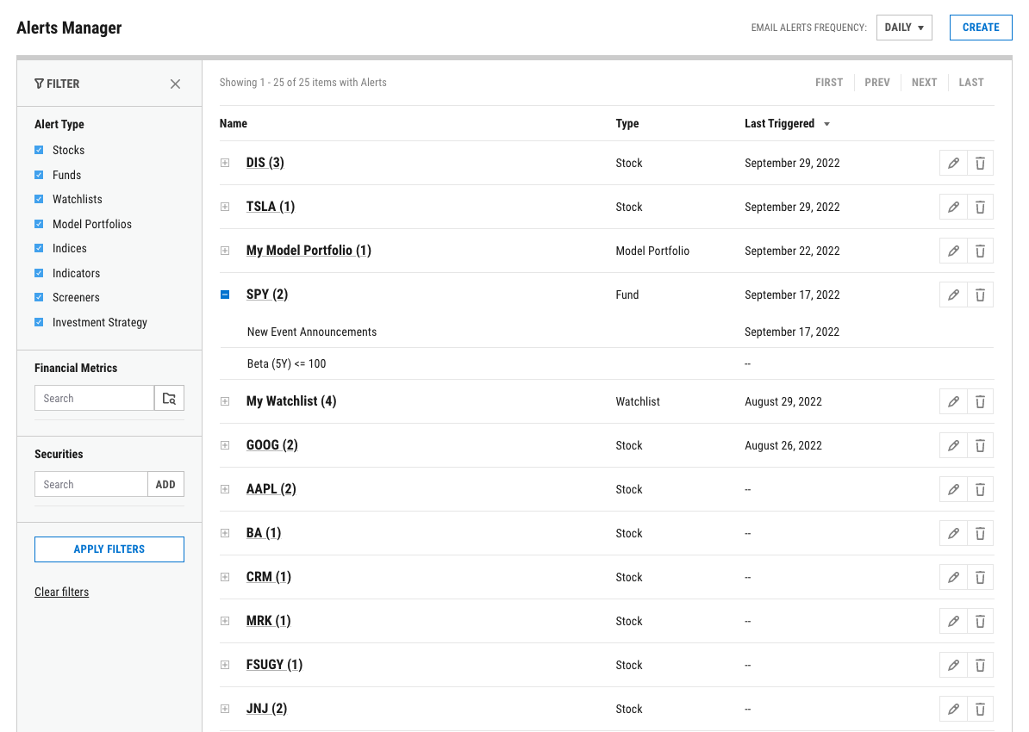Edit the JNJ alert with pencil icon
The width and height of the screenshot is (1029, 732).
click(953, 710)
